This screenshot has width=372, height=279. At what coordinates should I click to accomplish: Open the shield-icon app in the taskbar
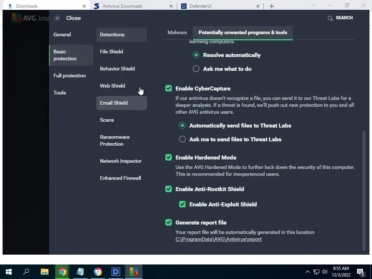point(98,272)
